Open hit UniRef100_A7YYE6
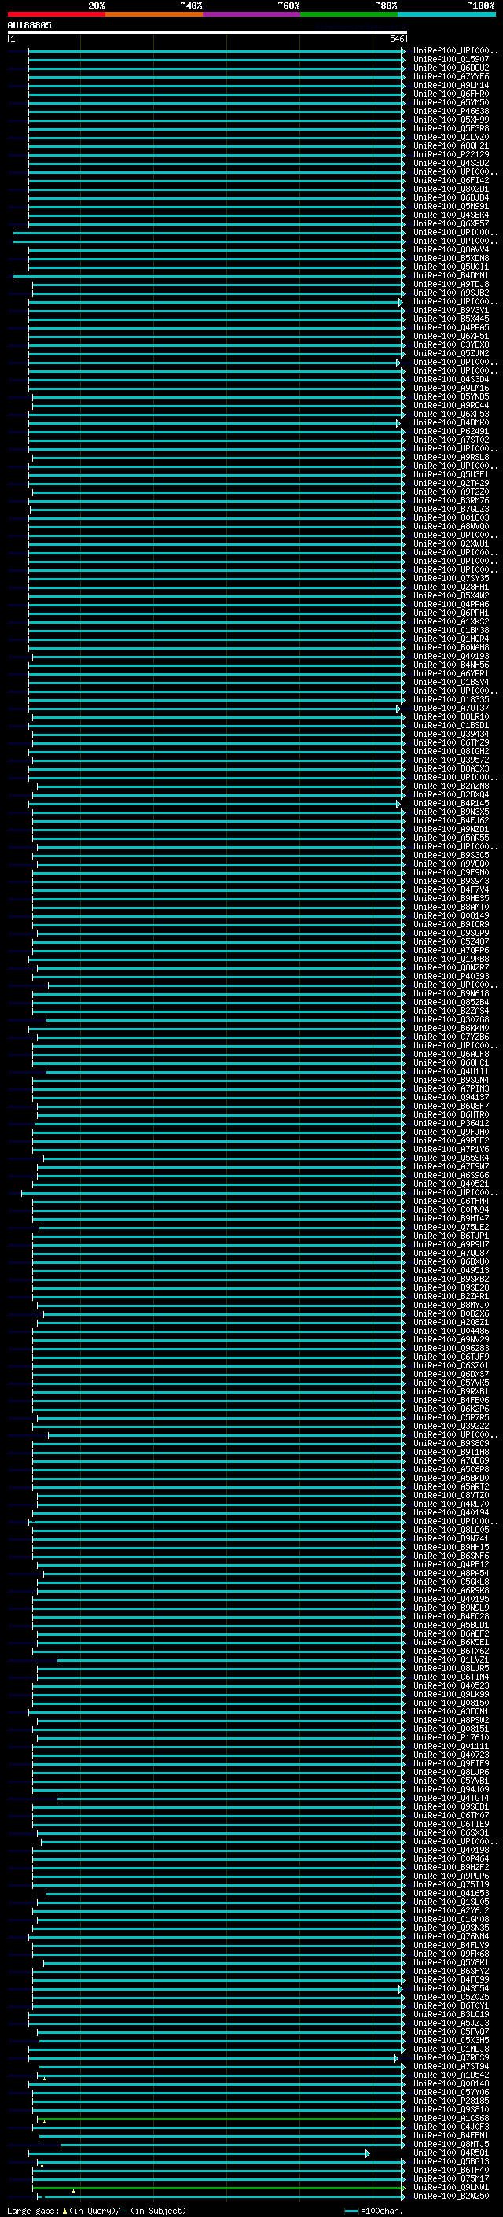This screenshot has width=503, height=2217. click(451, 76)
